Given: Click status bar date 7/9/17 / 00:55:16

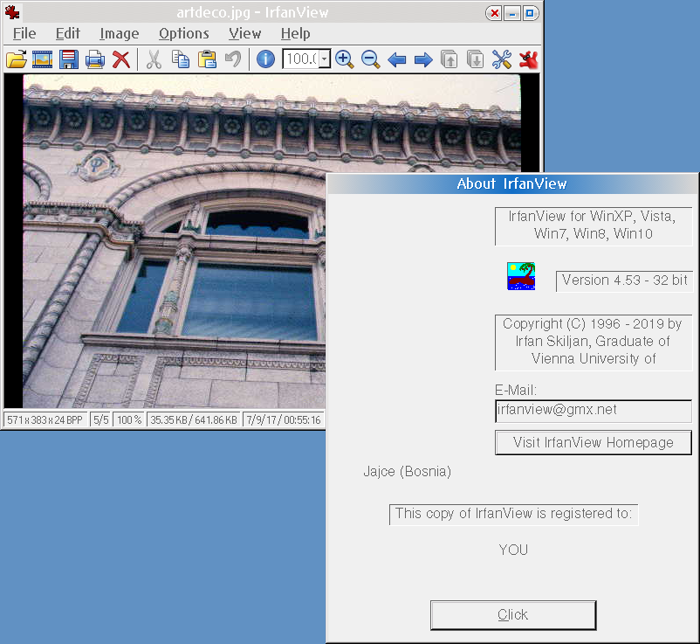Looking at the screenshot, I should pos(284,420).
